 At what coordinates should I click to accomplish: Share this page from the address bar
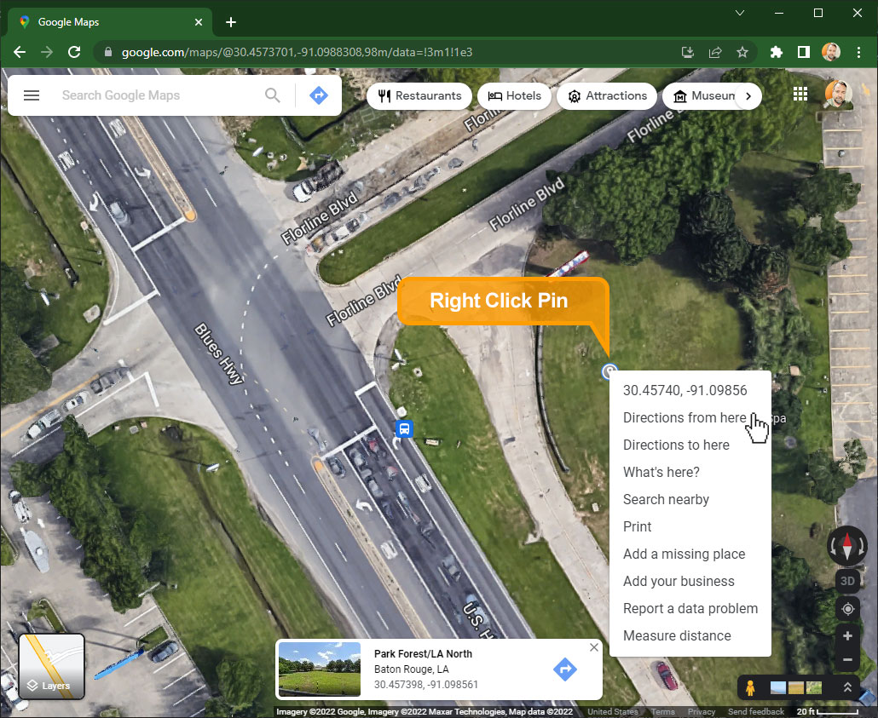[x=715, y=52]
